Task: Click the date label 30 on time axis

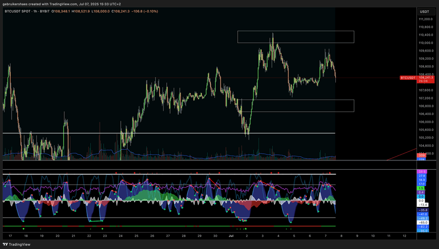Action: tap(215, 236)
